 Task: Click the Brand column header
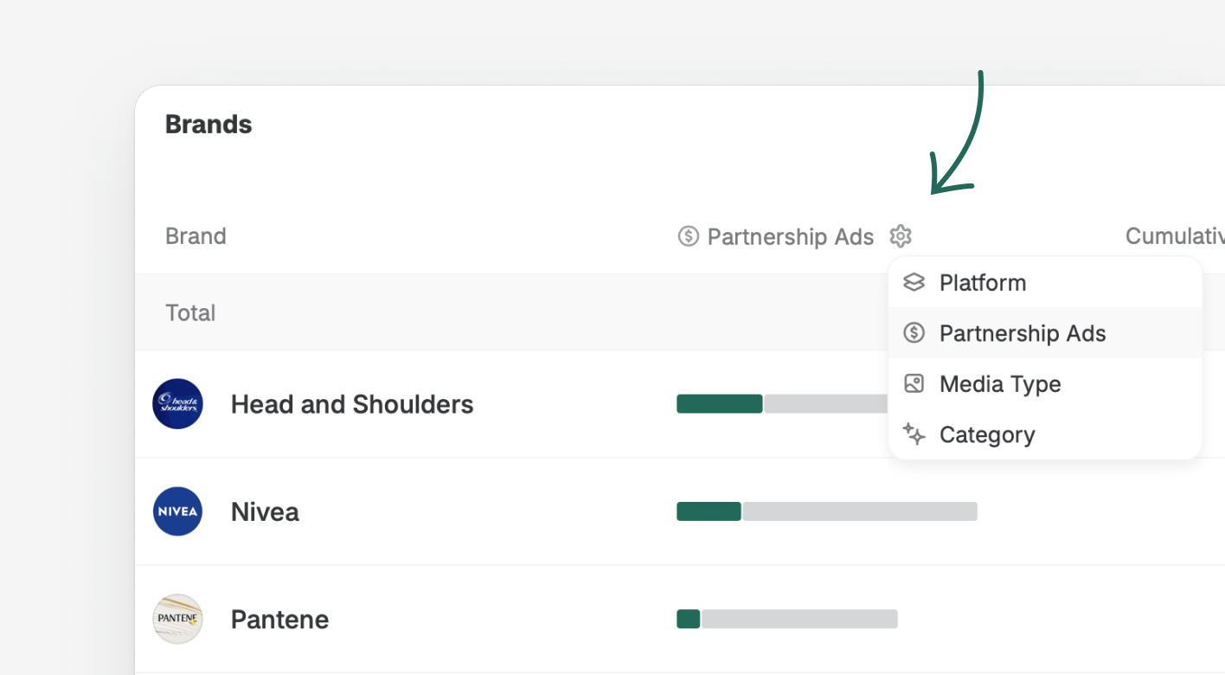click(196, 236)
